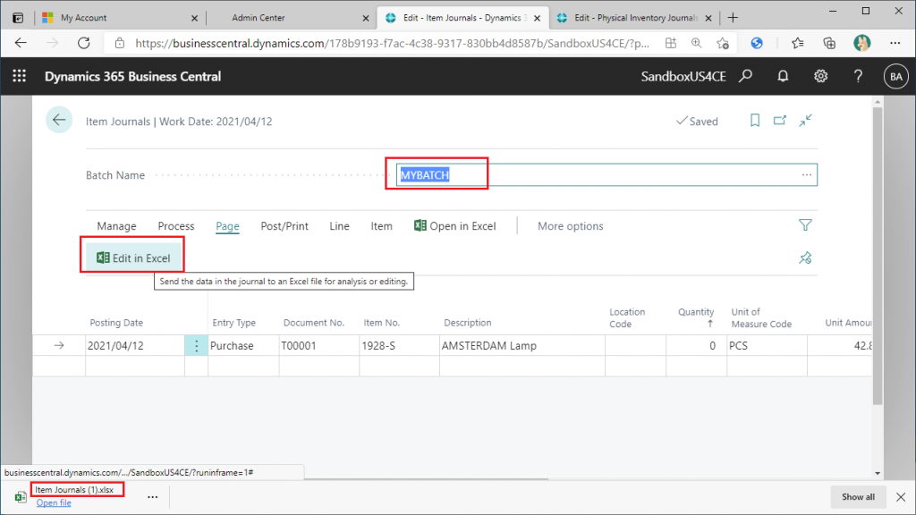Image resolution: width=916 pixels, height=515 pixels.
Task: Collapse the page with the shrink arrows icon
Action: [806, 121]
